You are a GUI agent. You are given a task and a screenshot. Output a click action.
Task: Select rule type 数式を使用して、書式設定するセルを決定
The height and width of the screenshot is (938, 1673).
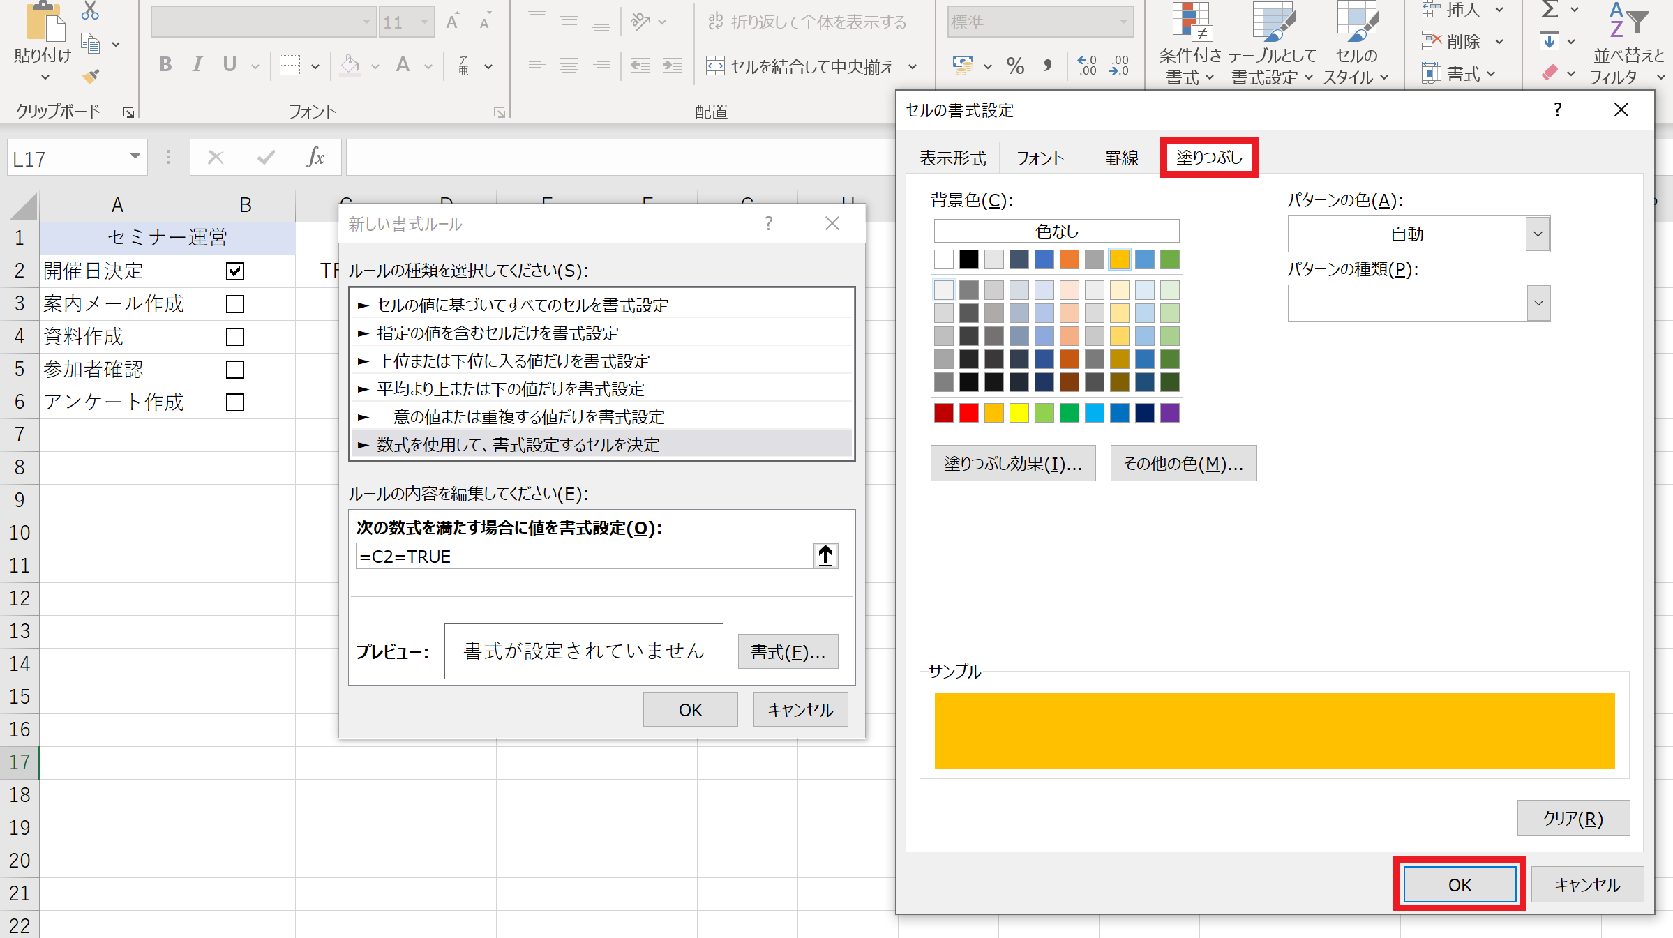click(x=601, y=445)
